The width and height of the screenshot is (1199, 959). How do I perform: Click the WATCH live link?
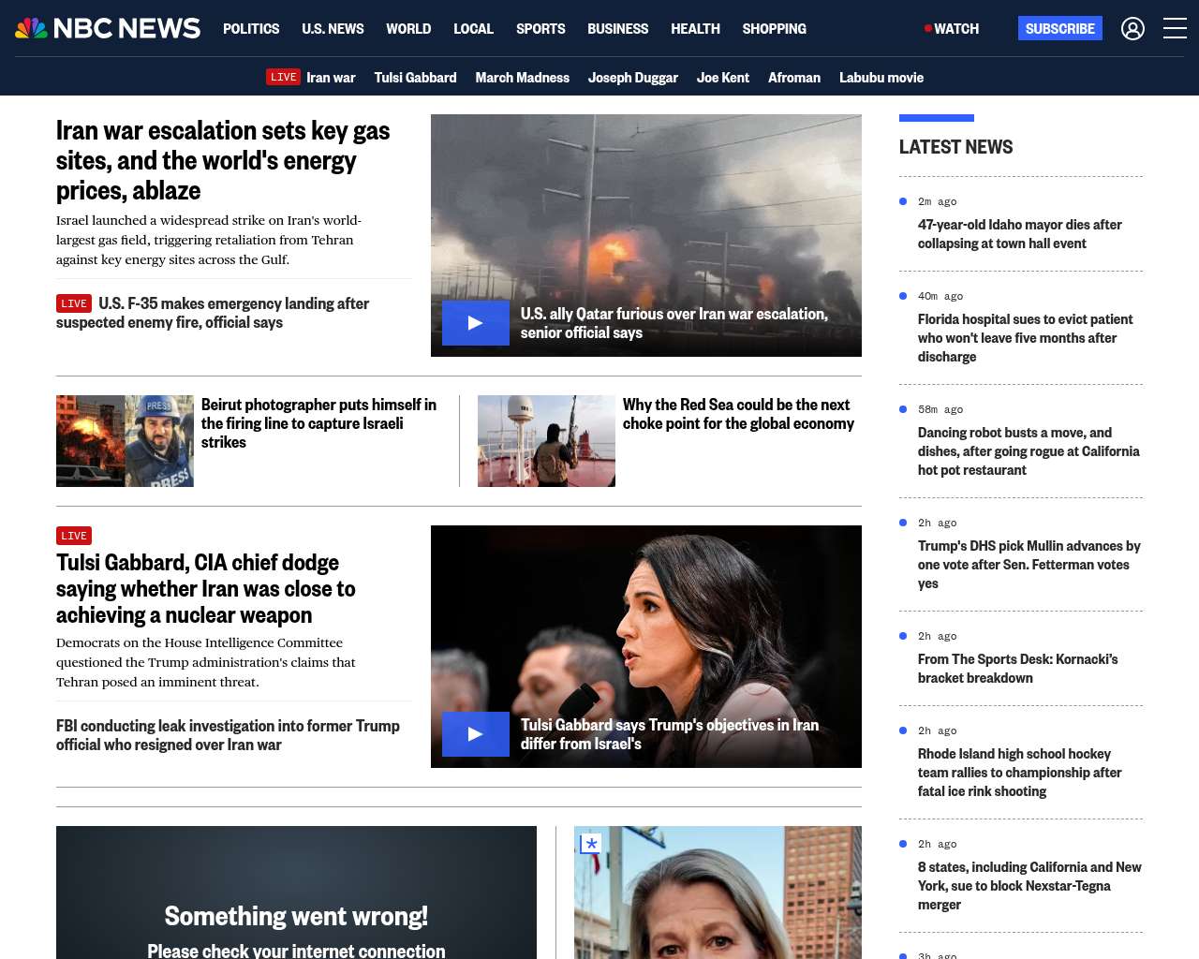(952, 29)
